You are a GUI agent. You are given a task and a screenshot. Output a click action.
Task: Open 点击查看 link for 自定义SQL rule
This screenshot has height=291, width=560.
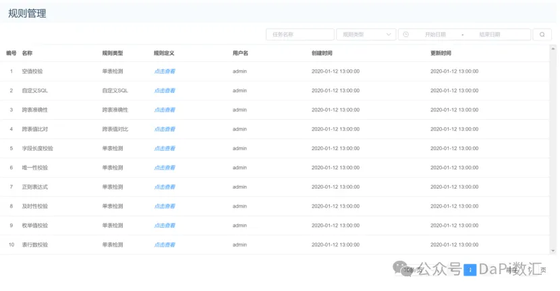coord(165,90)
